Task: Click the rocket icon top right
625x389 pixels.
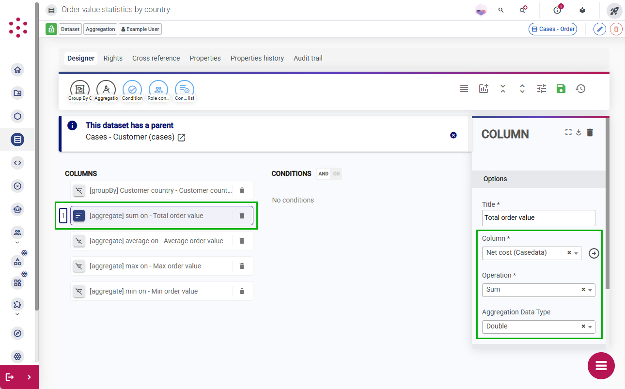Action: 614,10
